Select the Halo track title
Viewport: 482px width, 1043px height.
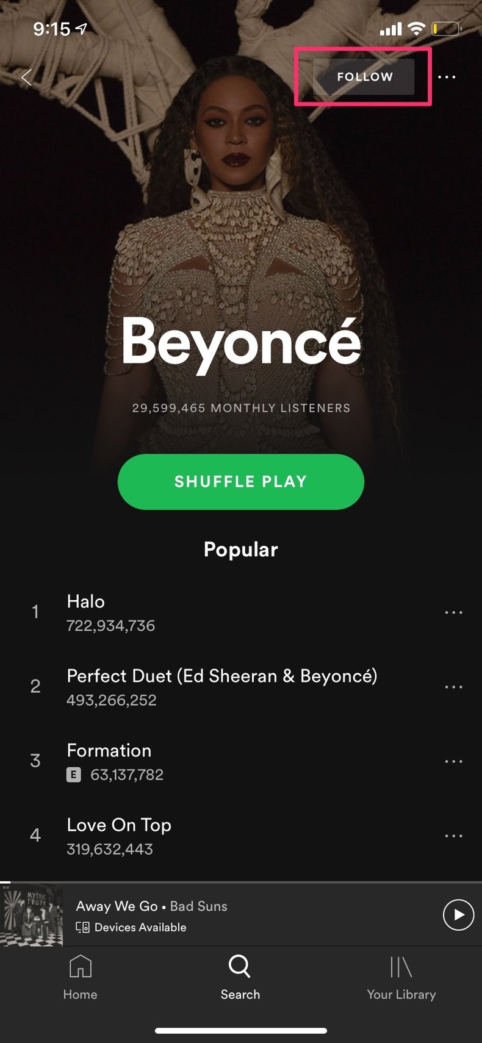tap(85, 602)
